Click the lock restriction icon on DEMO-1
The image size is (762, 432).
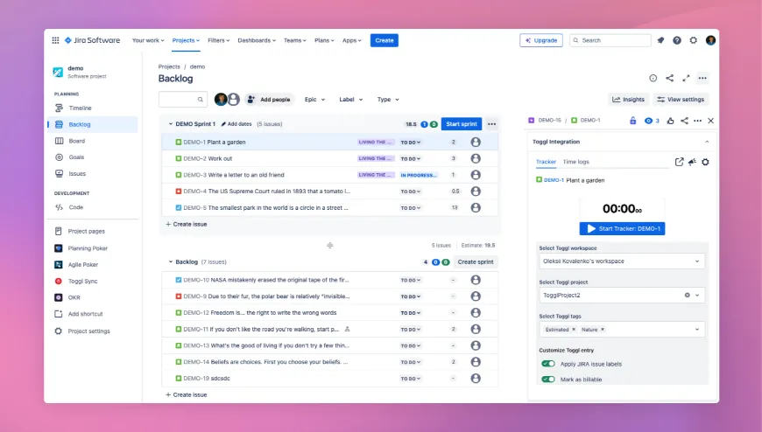click(x=633, y=121)
